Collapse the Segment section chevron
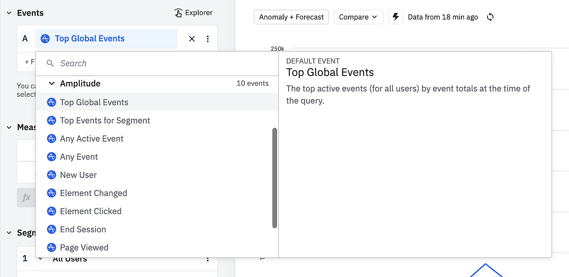Screen dimensions: 569x277 [x=9, y=233]
